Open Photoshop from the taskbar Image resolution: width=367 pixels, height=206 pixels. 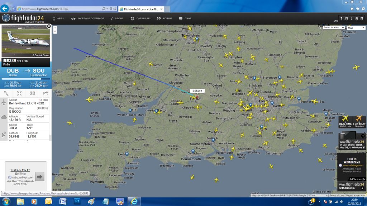pos(77,201)
